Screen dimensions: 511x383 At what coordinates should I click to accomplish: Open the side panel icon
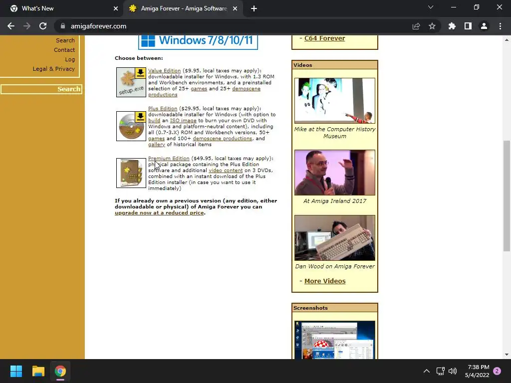coord(468,26)
